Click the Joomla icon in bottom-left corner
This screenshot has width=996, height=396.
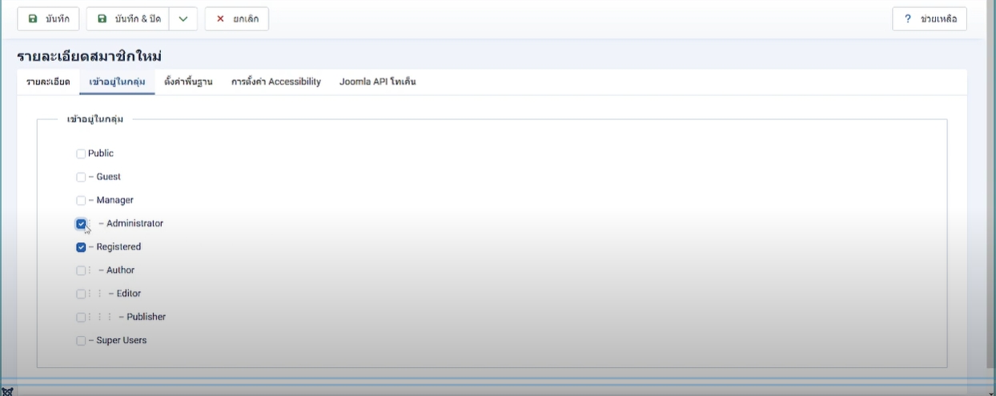coord(7,391)
